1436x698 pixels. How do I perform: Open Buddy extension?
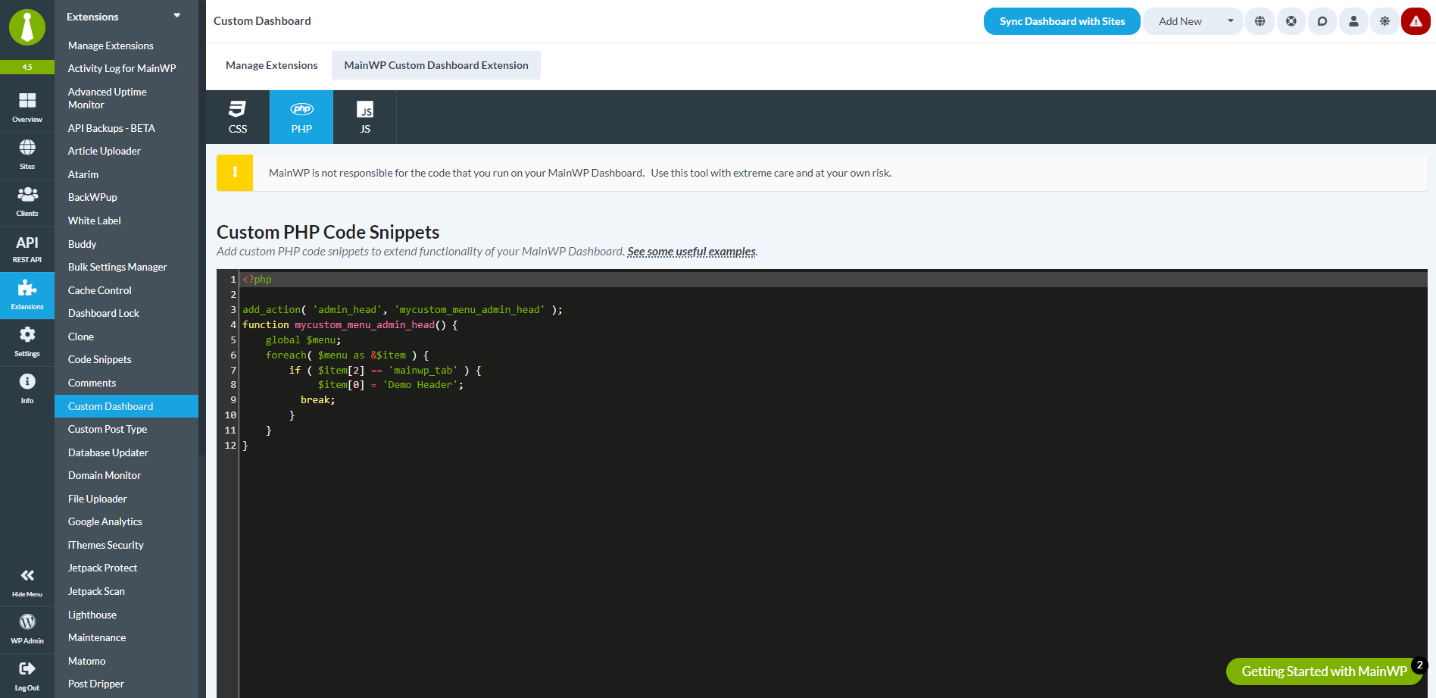pyautogui.click(x=82, y=244)
